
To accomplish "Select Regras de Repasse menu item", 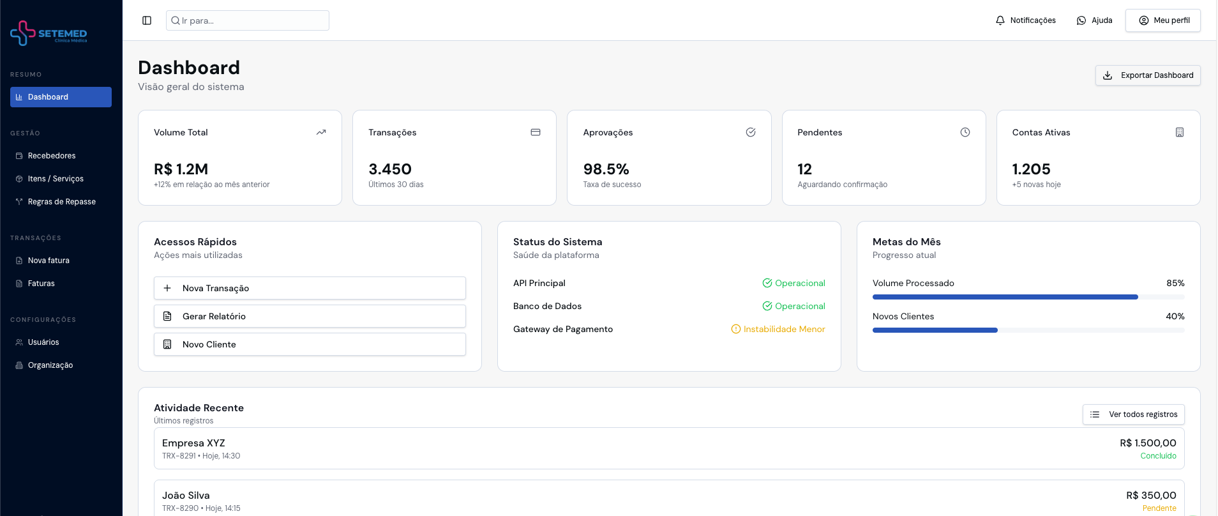I will click(x=61, y=202).
